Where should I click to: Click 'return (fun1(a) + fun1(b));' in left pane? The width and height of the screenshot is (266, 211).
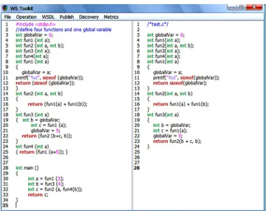[57, 104]
